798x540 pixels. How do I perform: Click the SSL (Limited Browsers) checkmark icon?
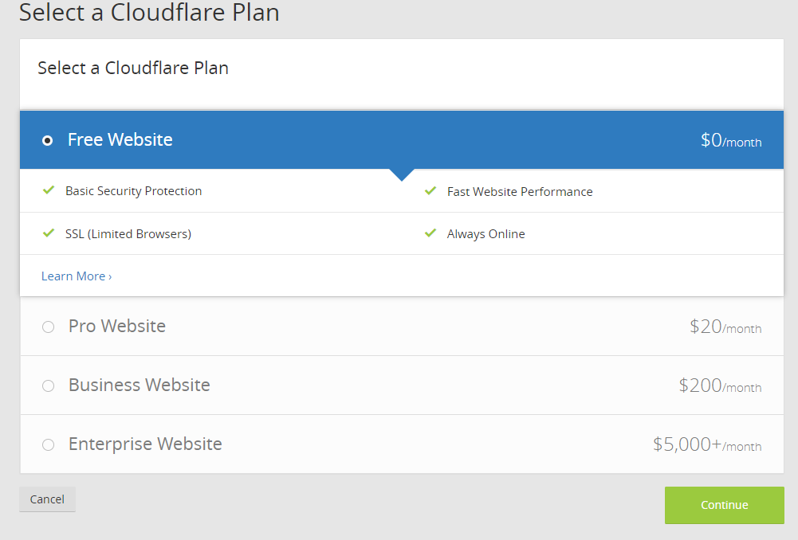click(49, 233)
